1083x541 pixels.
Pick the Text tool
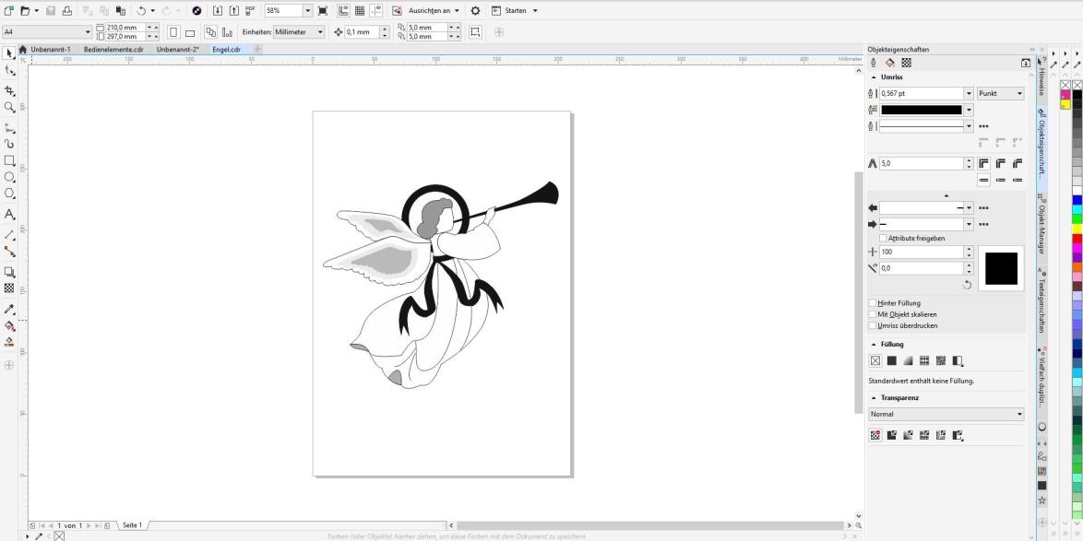10,214
